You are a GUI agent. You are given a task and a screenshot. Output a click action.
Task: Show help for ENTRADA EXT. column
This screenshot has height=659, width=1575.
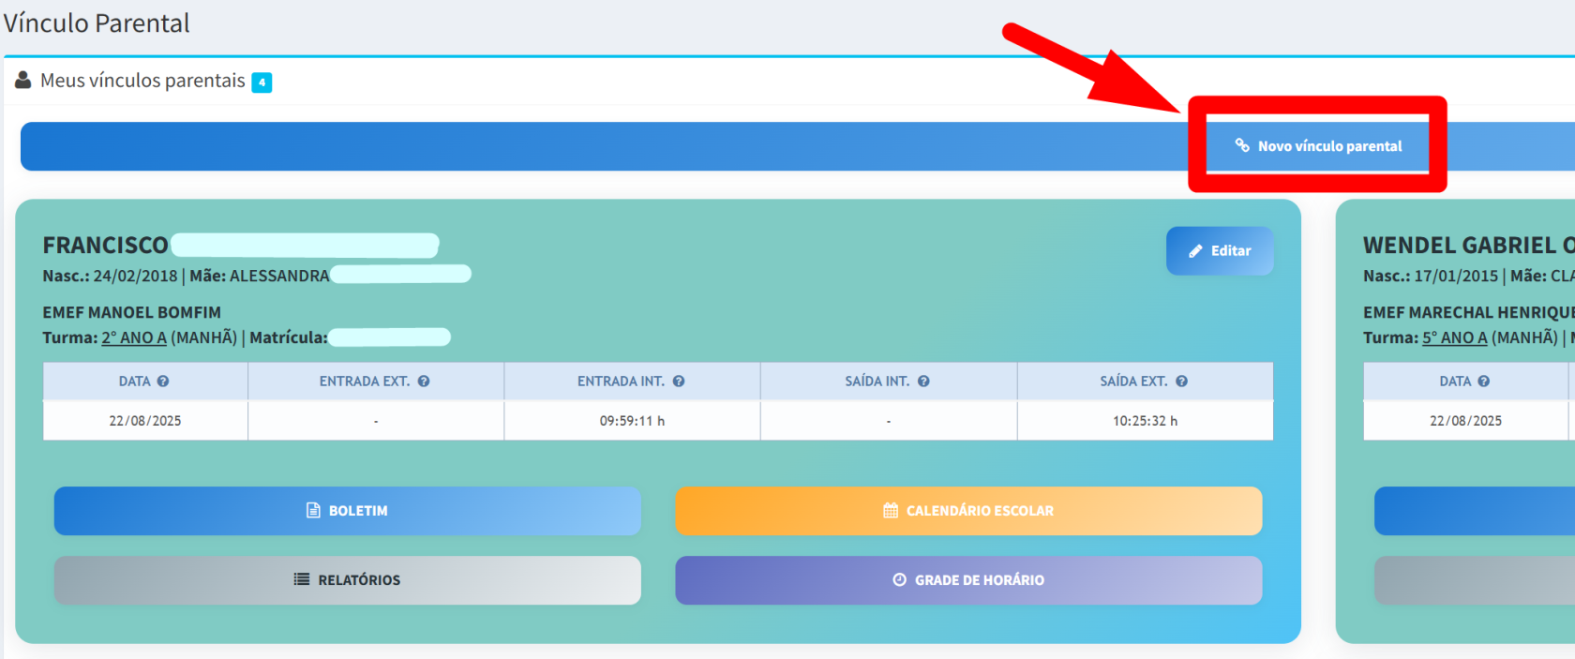pyautogui.click(x=424, y=382)
